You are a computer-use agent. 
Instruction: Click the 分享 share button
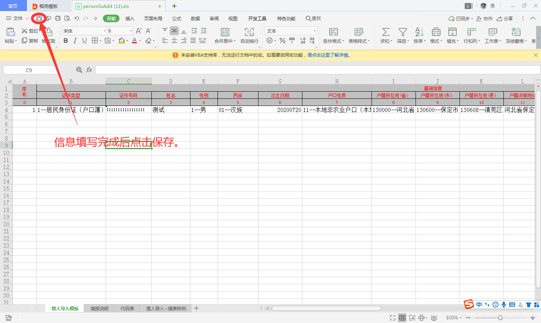(505, 18)
